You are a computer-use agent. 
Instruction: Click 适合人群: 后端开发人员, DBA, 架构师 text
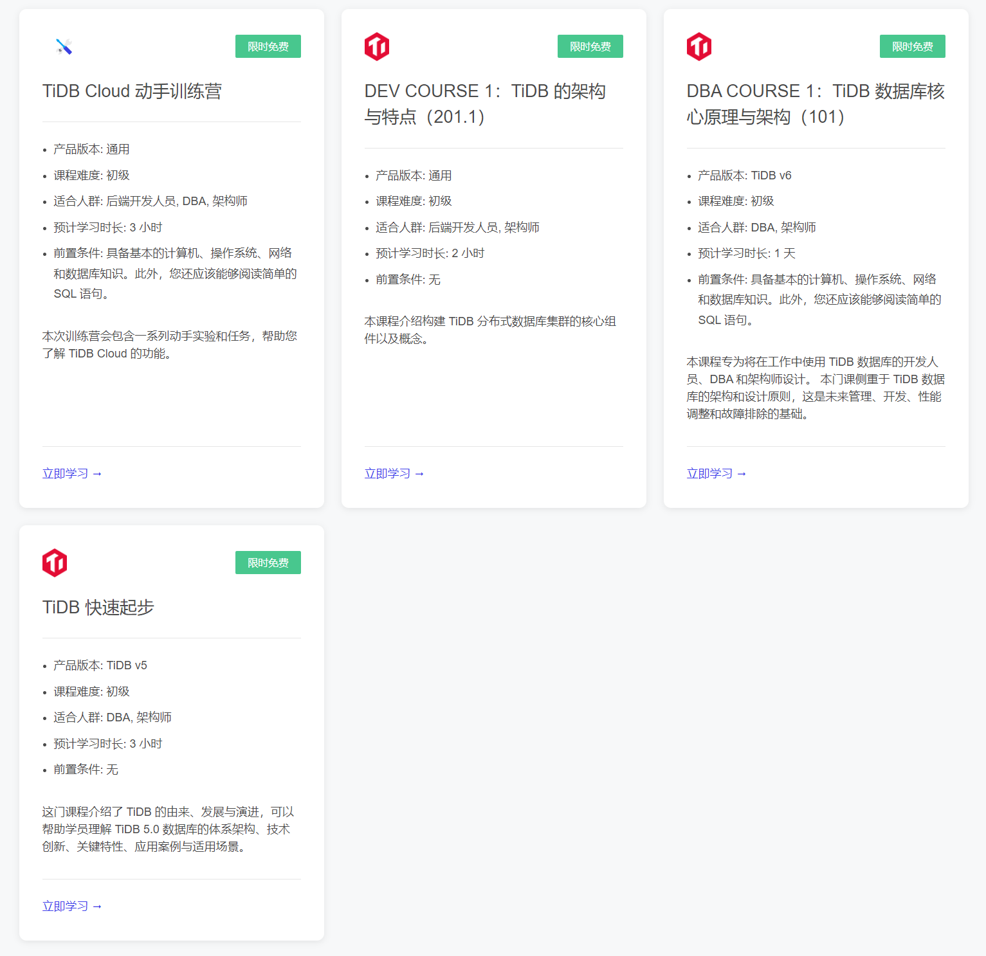tap(151, 201)
